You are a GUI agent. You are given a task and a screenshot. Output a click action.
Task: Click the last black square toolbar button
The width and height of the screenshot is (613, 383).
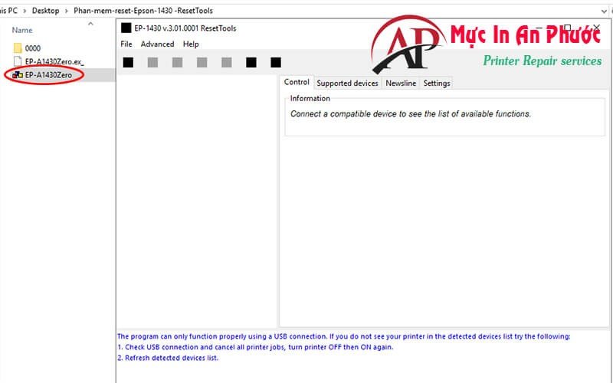[276, 62]
